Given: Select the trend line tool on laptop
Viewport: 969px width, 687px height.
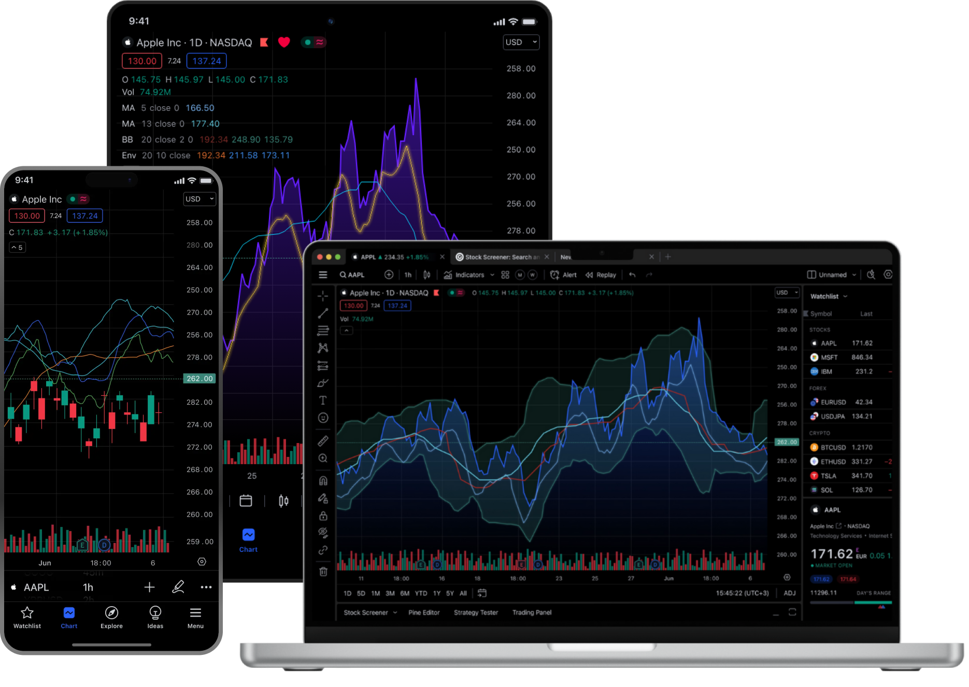Looking at the screenshot, I should click(x=323, y=313).
